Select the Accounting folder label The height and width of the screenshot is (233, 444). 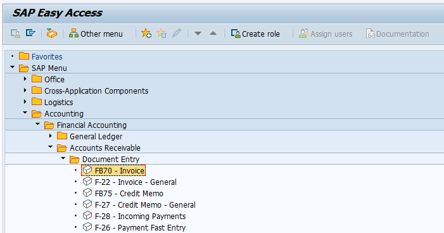coord(64,114)
